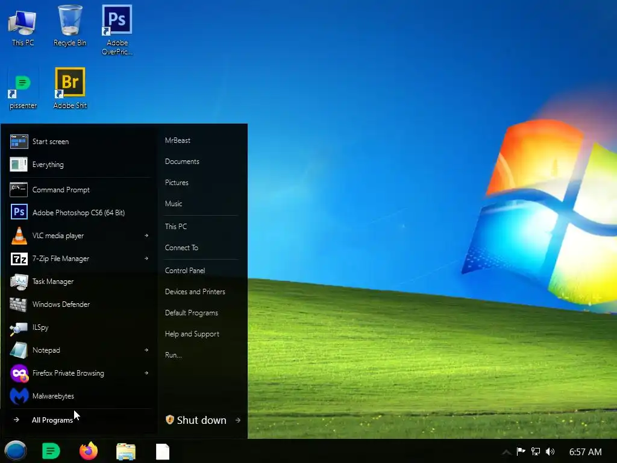Click the Start screen label
Viewport: 617px width, 463px height.
tap(51, 142)
